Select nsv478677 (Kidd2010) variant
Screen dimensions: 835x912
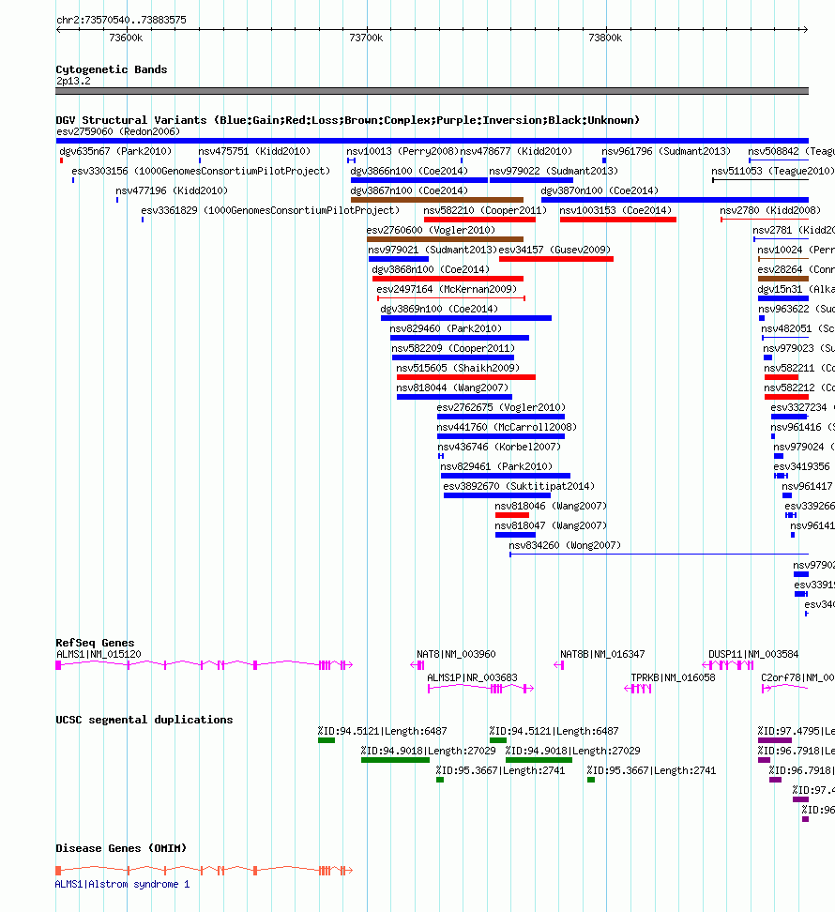click(x=516, y=151)
